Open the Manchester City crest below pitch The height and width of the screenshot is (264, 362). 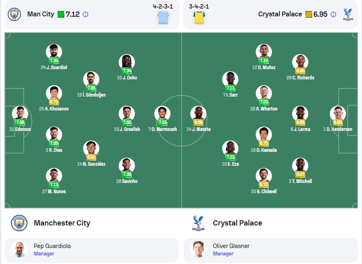19,223
